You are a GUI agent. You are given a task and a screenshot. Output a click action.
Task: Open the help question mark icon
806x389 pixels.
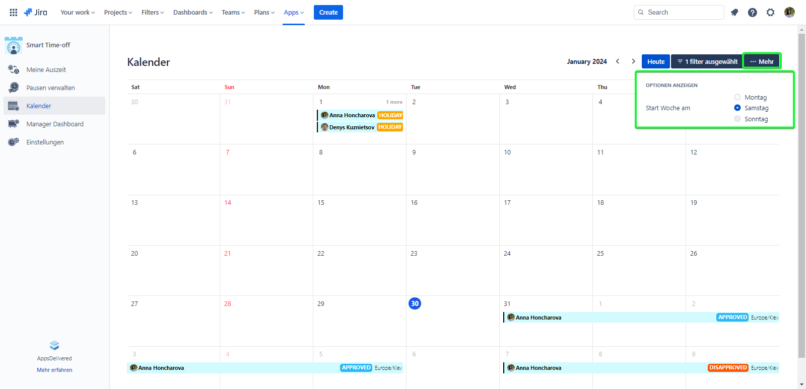(x=752, y=13)
